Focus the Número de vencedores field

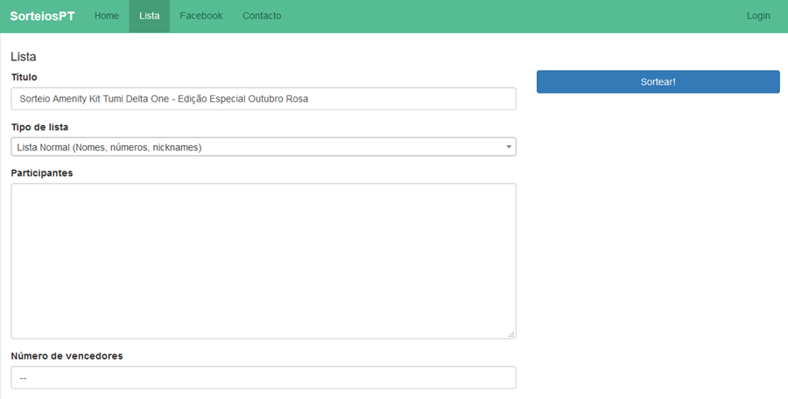pyautogui.click(x=263, y=377)
